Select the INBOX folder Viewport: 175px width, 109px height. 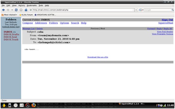click(8, 32)
